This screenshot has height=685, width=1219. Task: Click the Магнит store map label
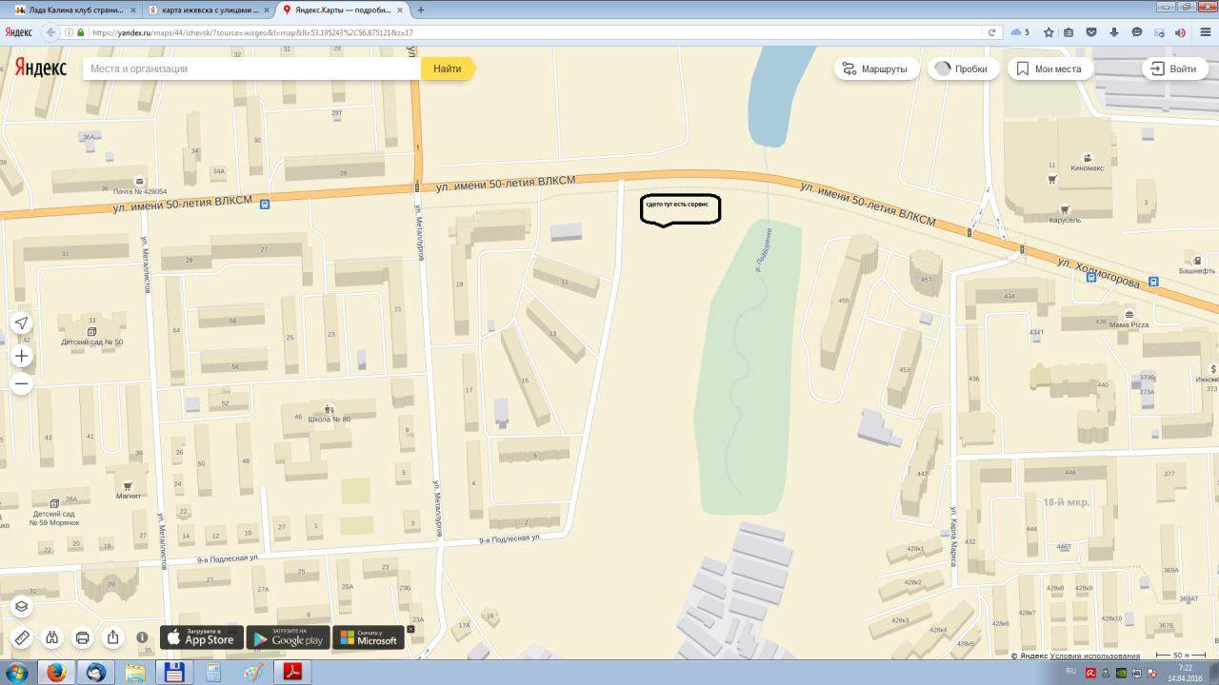click(x=128, y=496)
